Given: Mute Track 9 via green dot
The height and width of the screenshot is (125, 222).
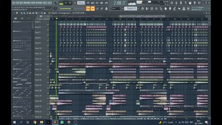Looking at the screenshot, I should tap(48, 45).
